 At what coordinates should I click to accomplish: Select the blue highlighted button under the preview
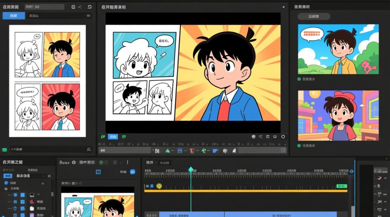coord(113,137)
